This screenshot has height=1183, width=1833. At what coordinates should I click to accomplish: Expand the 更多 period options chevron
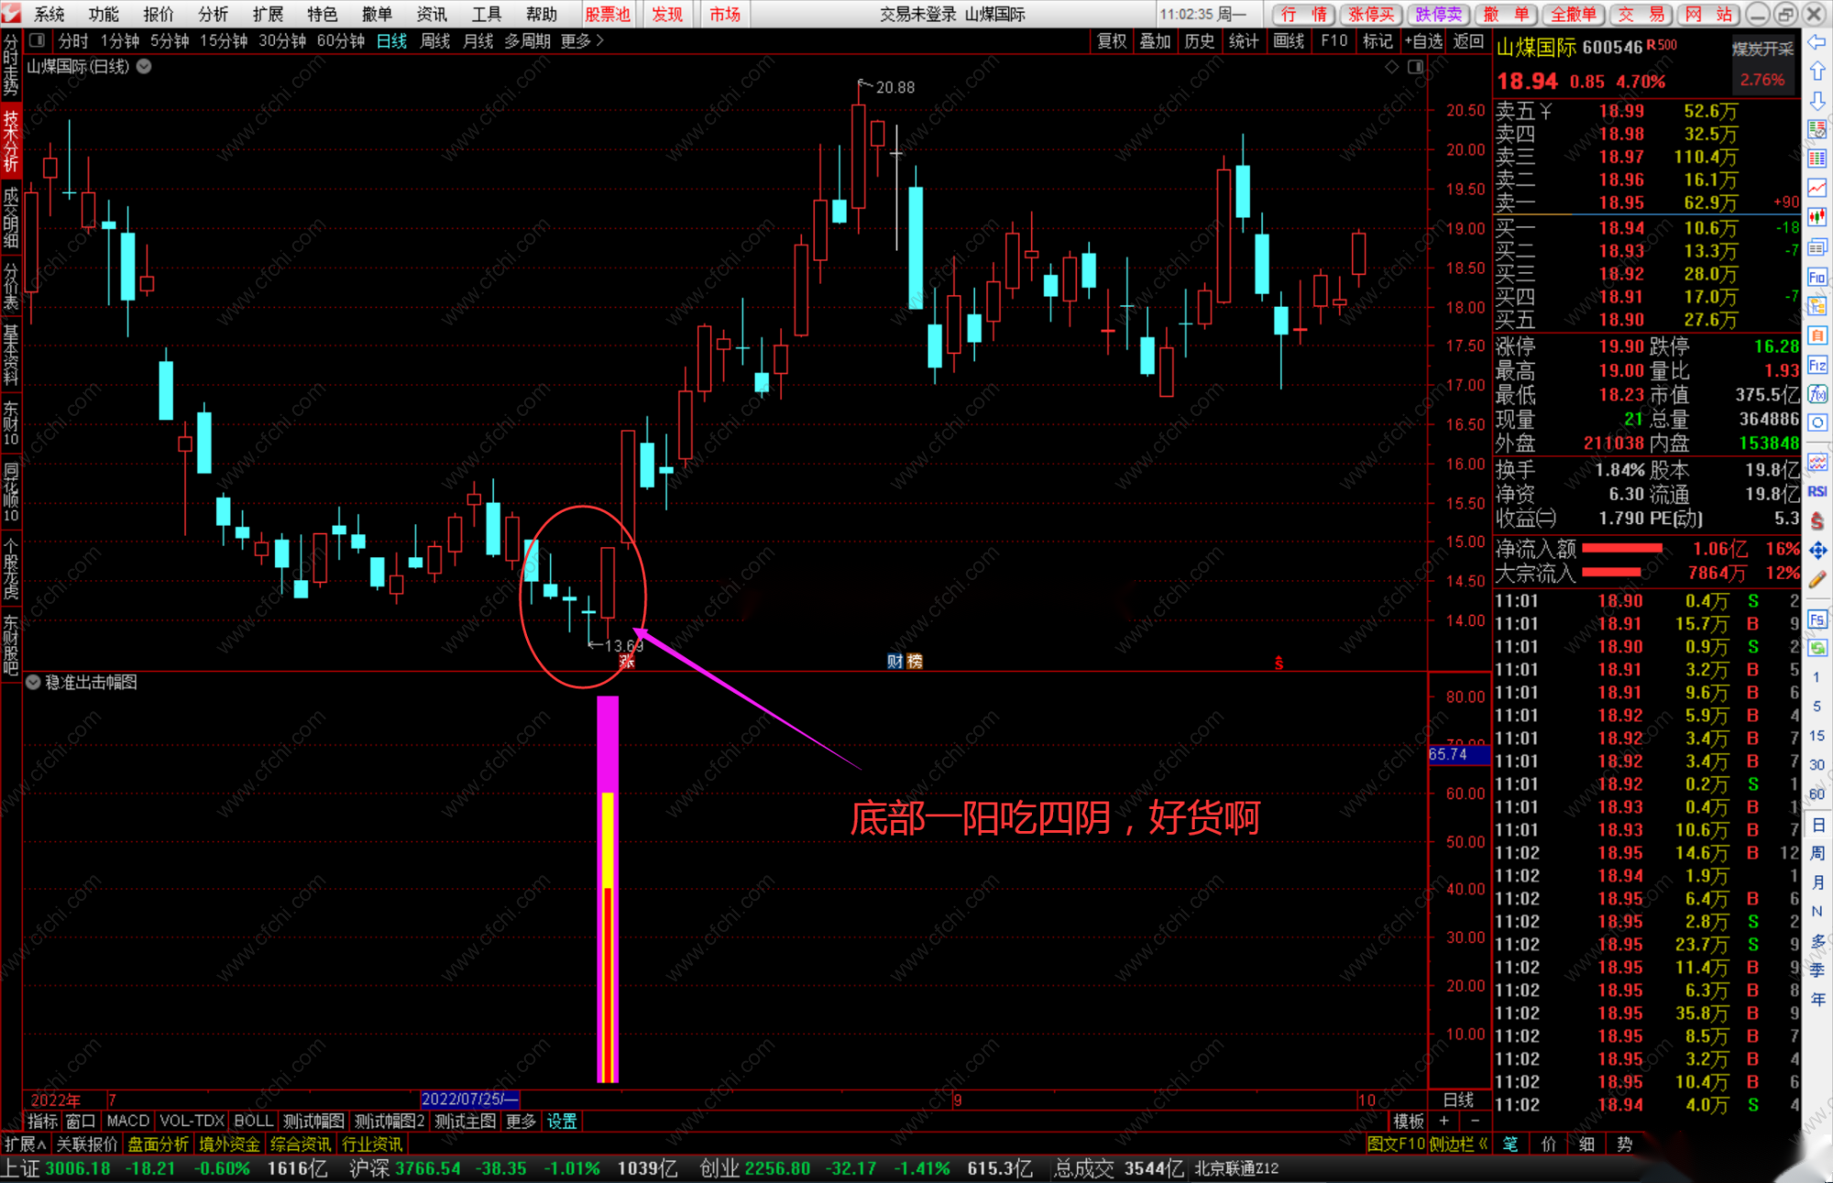click(600, 40)
